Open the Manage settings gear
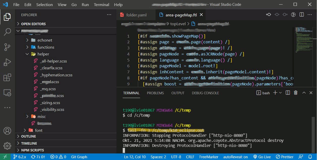The image size is (317, 160). point(7,146)
